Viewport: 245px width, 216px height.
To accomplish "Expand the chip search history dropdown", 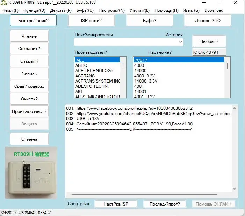I will [x=180, y=42].
